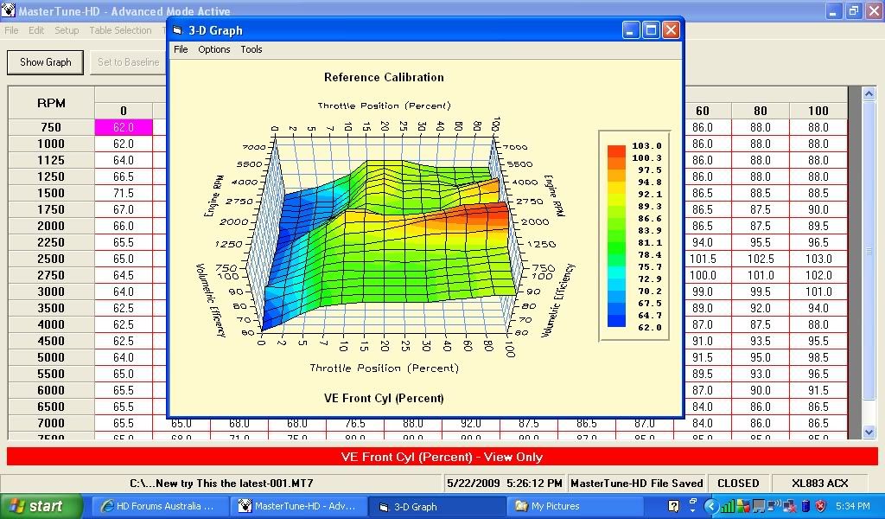Open the Windows start menu
The height and width of the screenshot is (519, 885).
point(41,506)
